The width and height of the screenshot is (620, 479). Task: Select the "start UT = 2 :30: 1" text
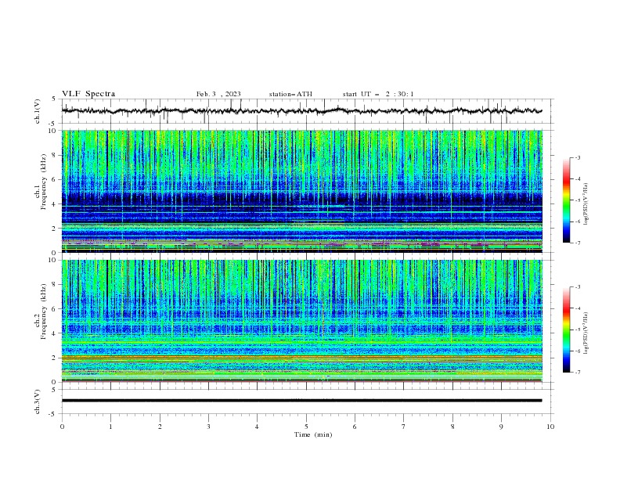pos(377,94)
